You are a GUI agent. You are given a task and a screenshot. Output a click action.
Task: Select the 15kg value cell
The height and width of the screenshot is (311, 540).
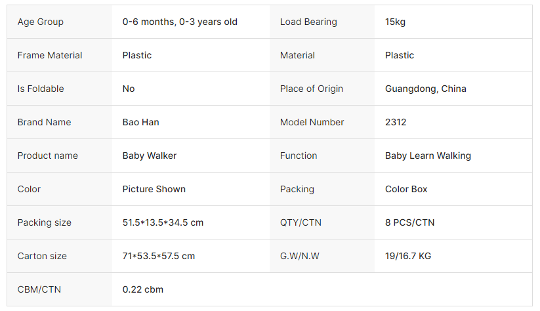click(x=395, y=22)
